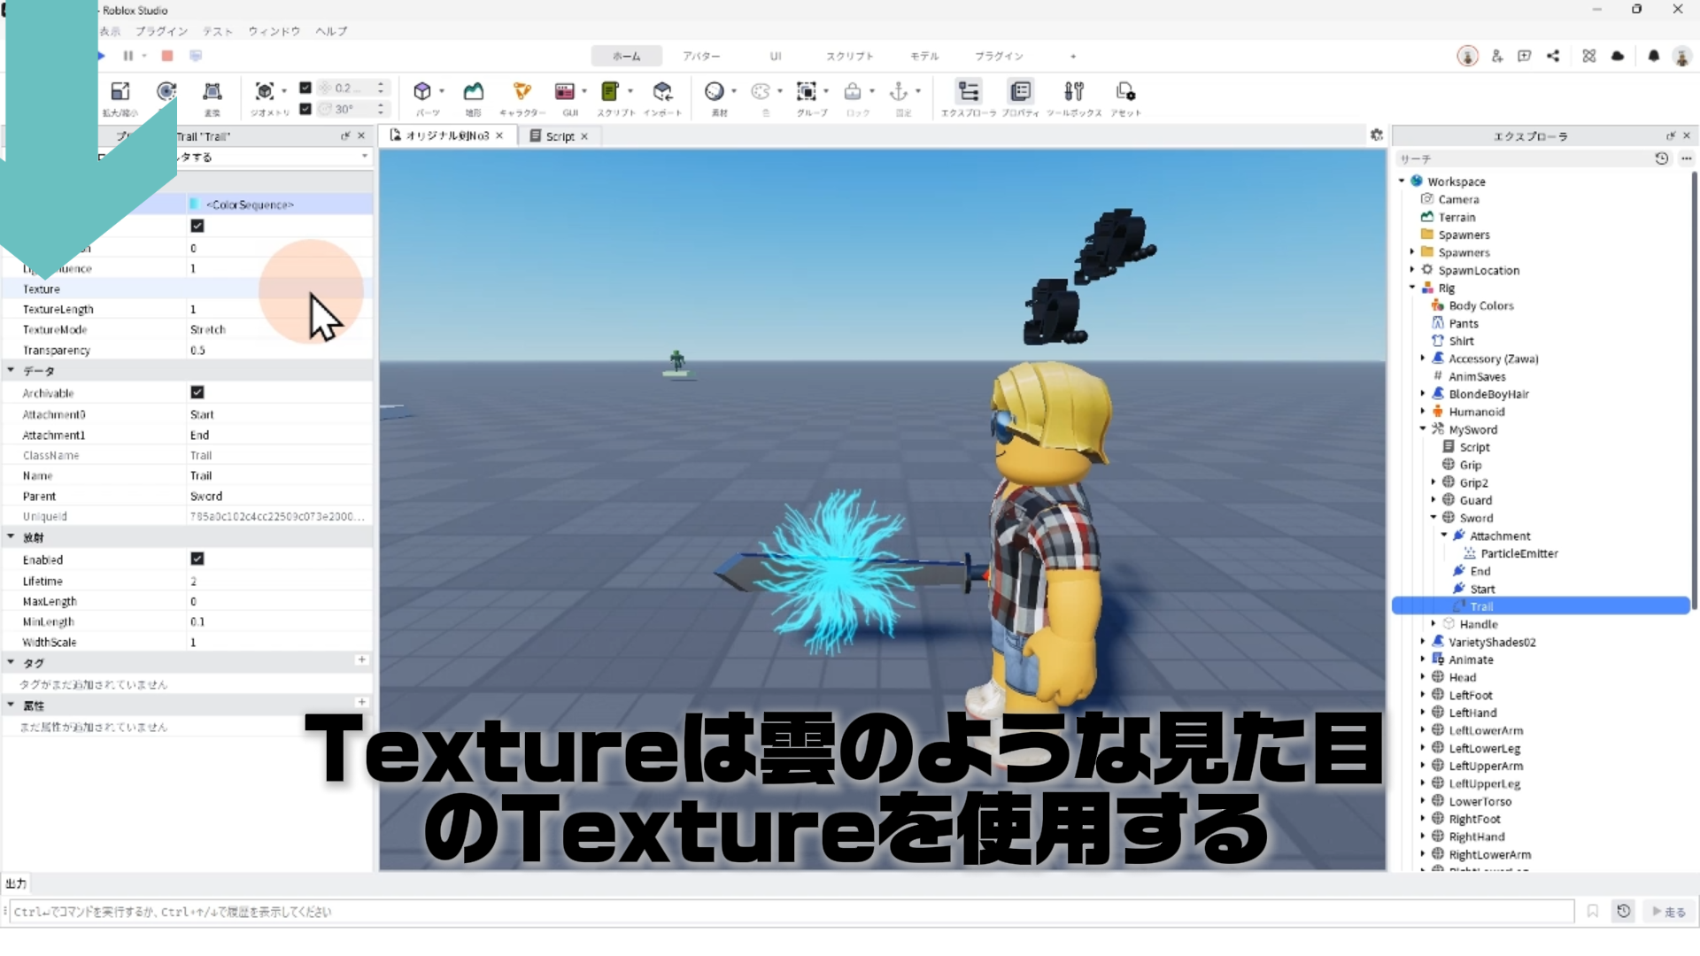Click the ColorSequence color swatch
Image resolution: width=1700 pixels, height=956 pixels.
coord(194,204)
